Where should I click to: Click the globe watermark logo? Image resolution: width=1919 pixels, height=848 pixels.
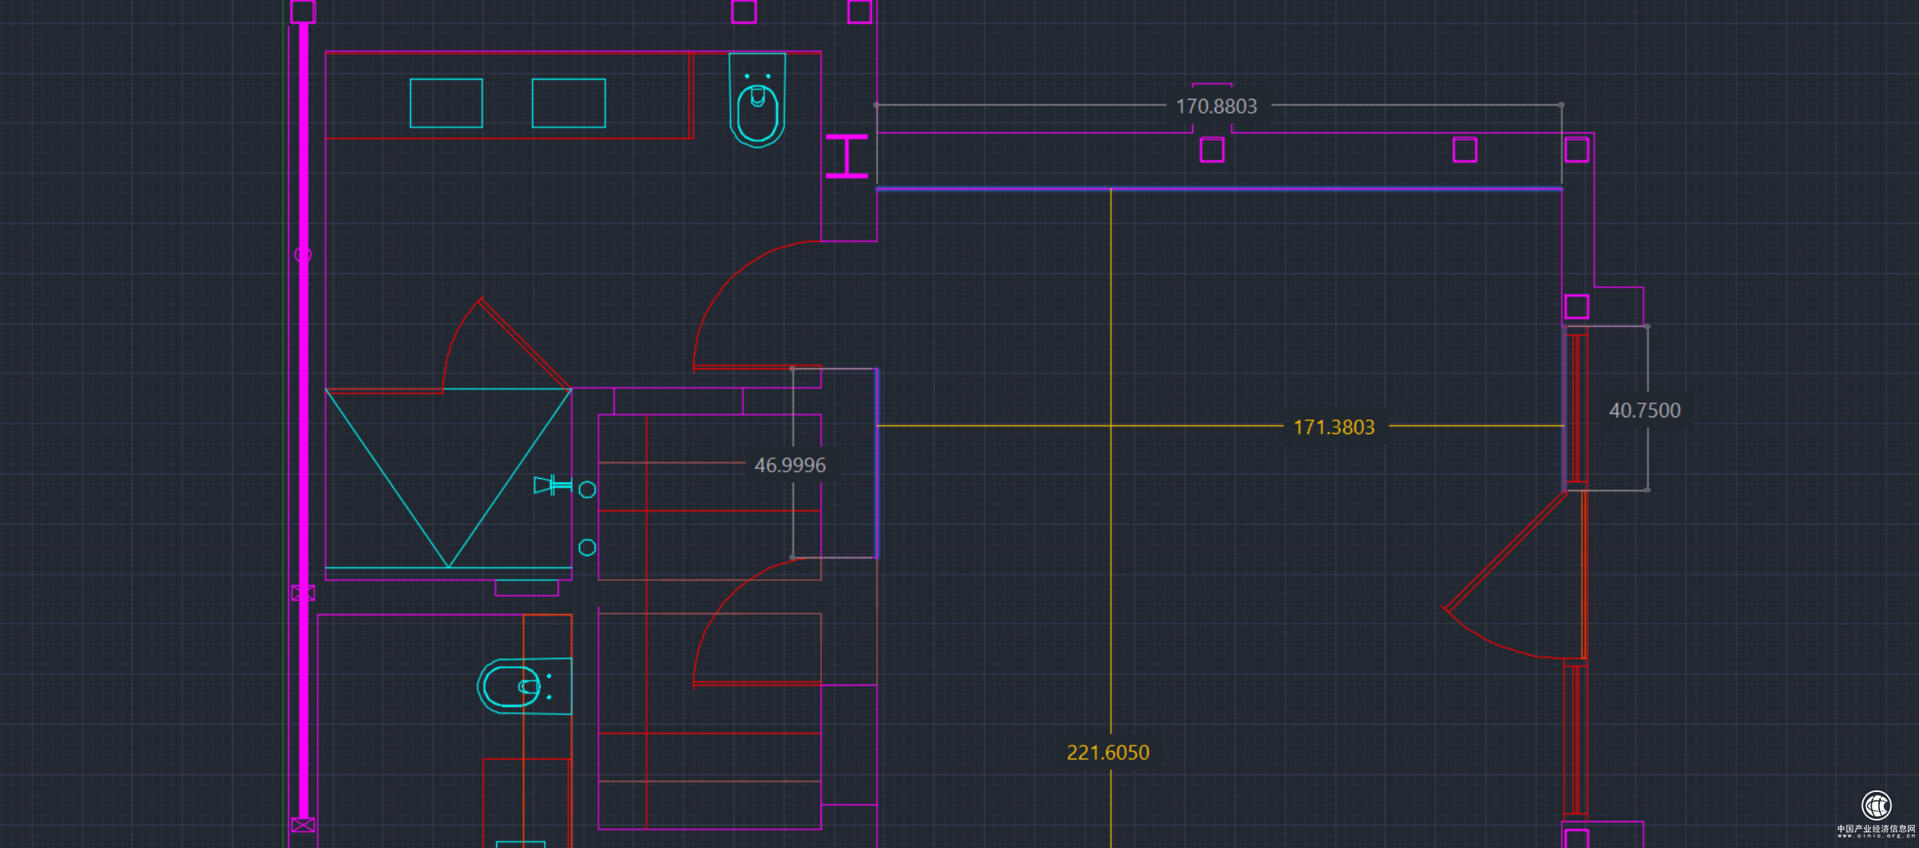click(1876, 806)
